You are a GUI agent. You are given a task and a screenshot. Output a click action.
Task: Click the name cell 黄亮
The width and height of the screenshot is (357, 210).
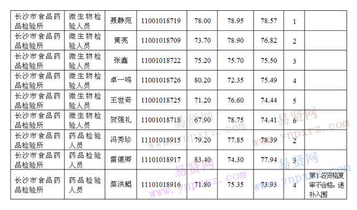pyautogui.click(x=121, y=41)
